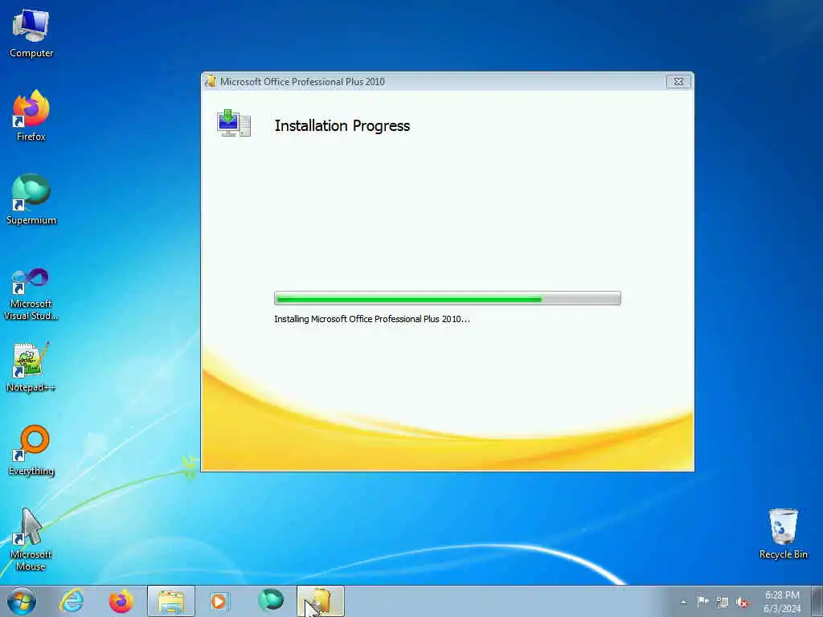Open the Computer desktop icon
The image size is (823, 617).
pyautogui.click(x=31, y=33)
